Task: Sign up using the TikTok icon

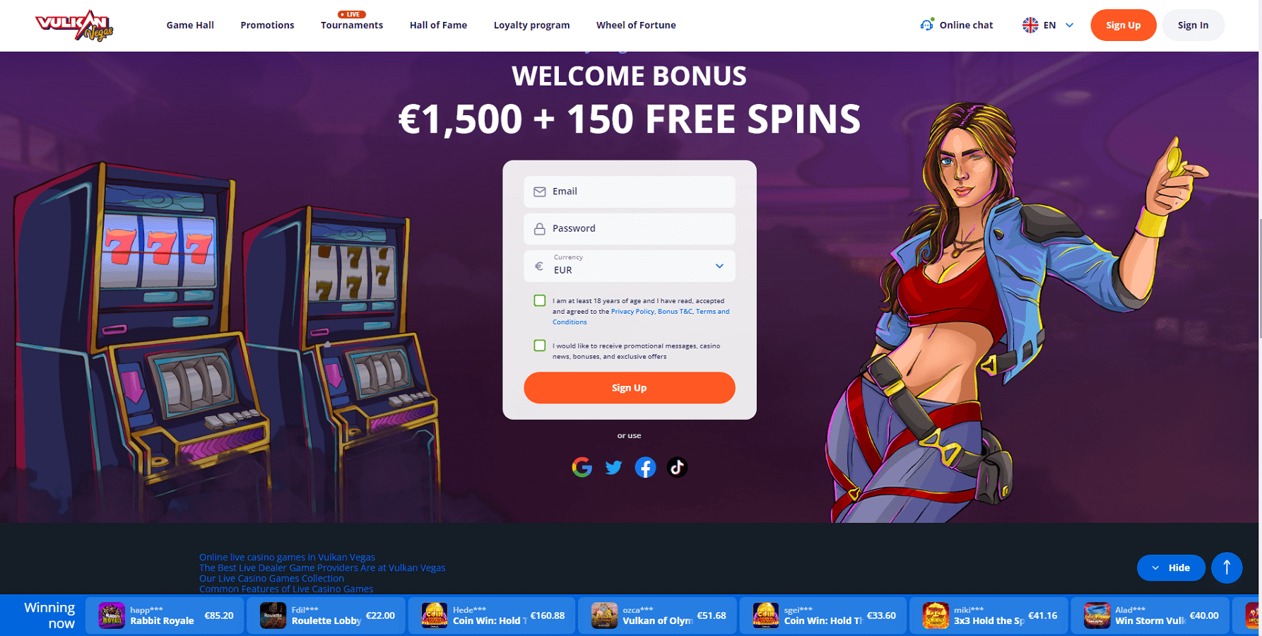Action: (x=677, y=467)
